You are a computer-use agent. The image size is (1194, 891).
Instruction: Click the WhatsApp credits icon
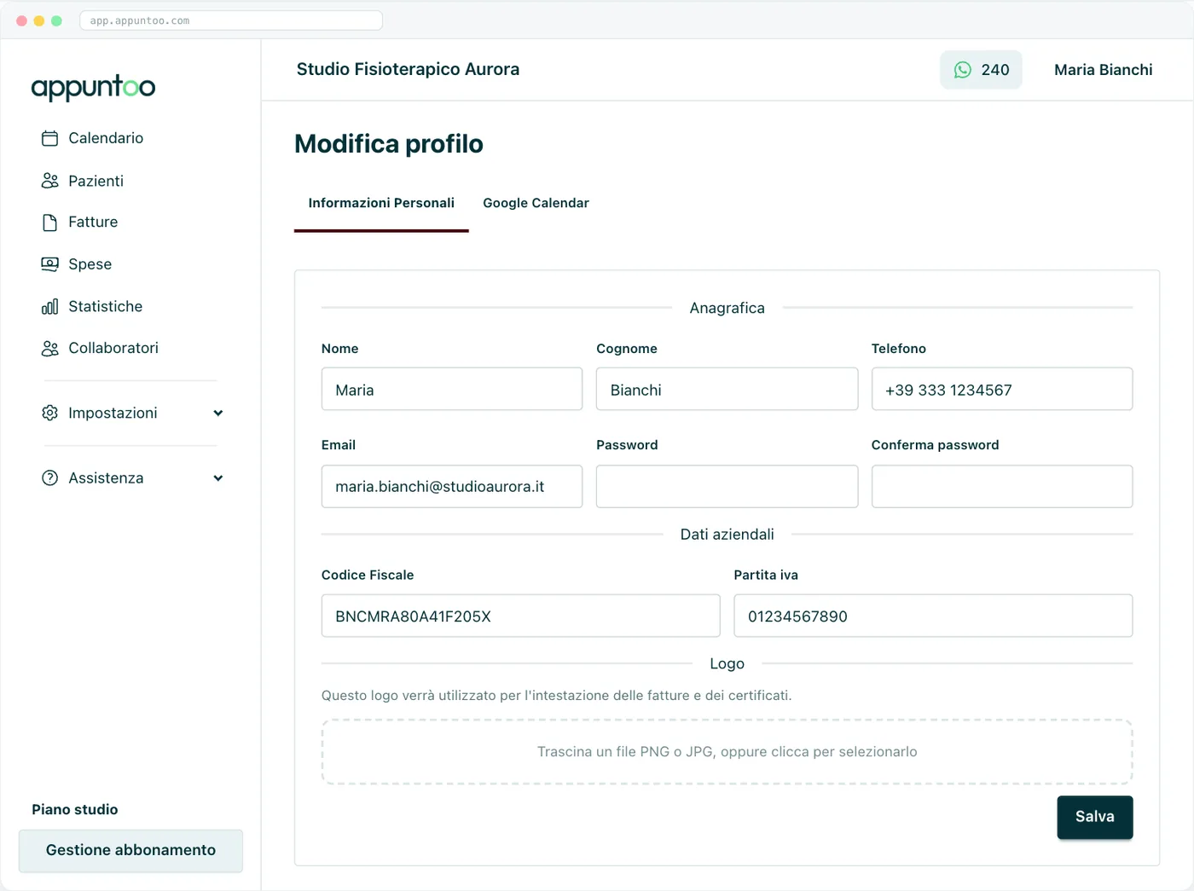[963, 70]
